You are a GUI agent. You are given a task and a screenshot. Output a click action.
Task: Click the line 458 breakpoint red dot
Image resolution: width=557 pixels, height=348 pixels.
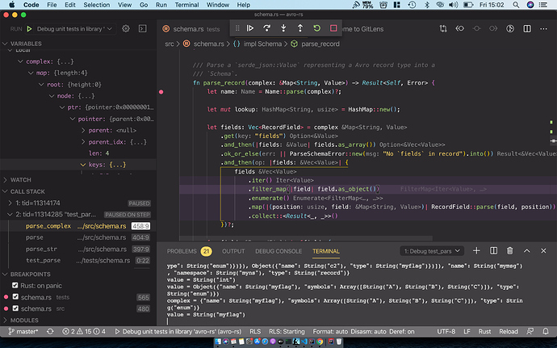tap(162, 92)
